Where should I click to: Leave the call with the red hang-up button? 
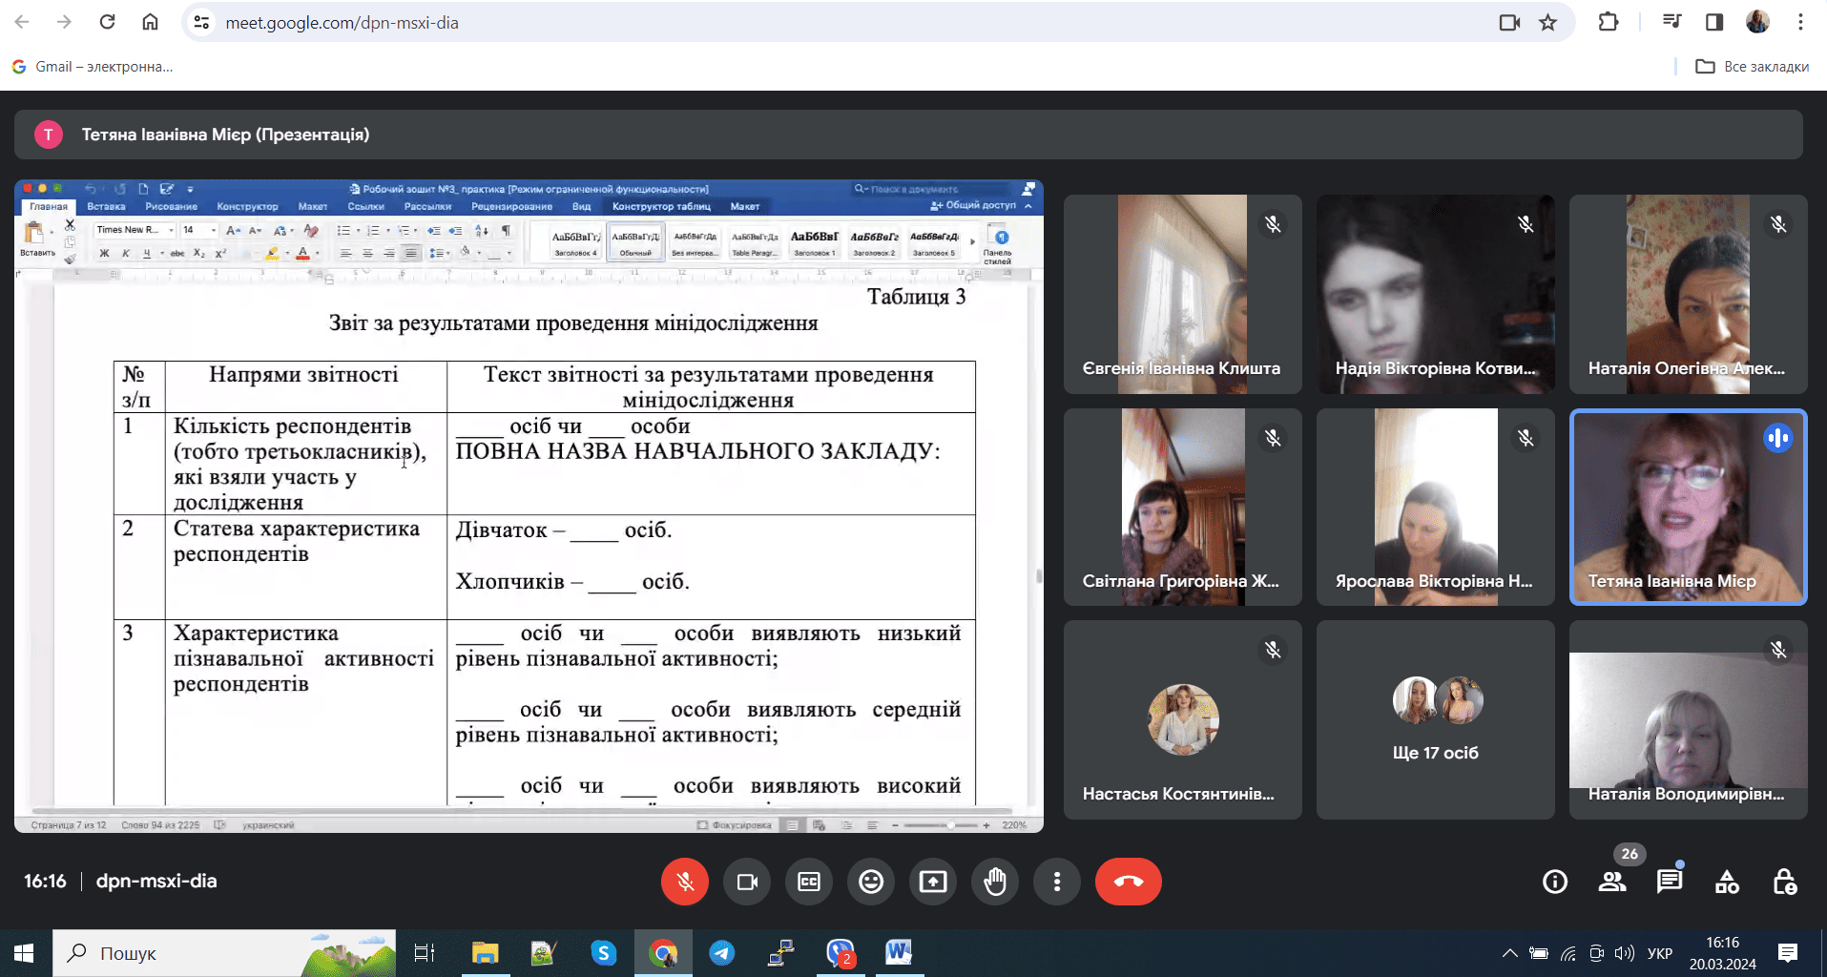pyautogui.click(x=1129, y=882)
